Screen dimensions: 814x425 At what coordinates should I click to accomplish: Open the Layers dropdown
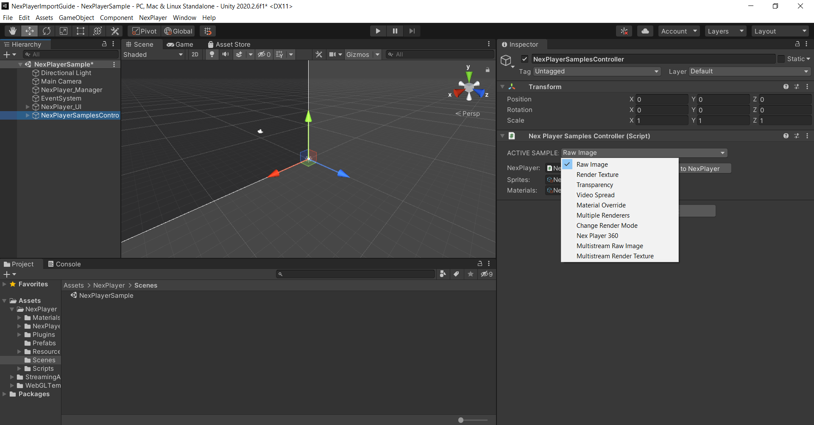pos(725,31)
